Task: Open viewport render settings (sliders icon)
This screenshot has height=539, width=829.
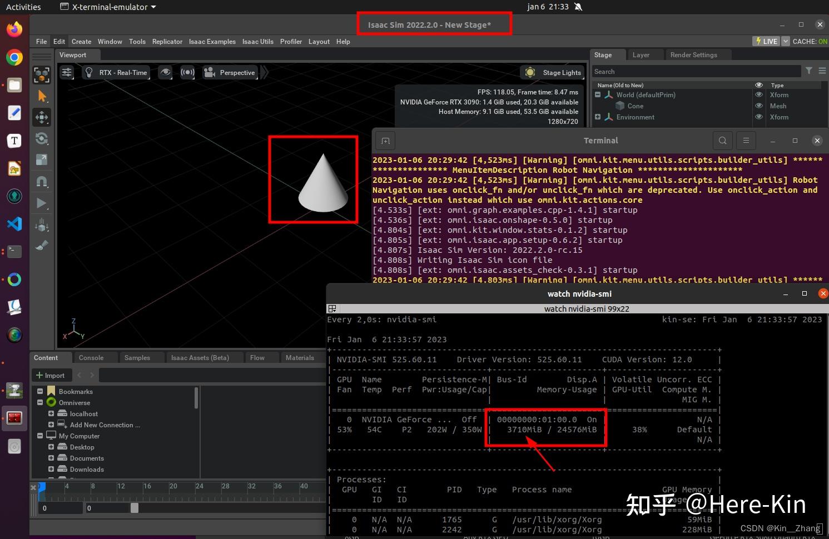Action: pyautogui.click(x=67, y=72)
